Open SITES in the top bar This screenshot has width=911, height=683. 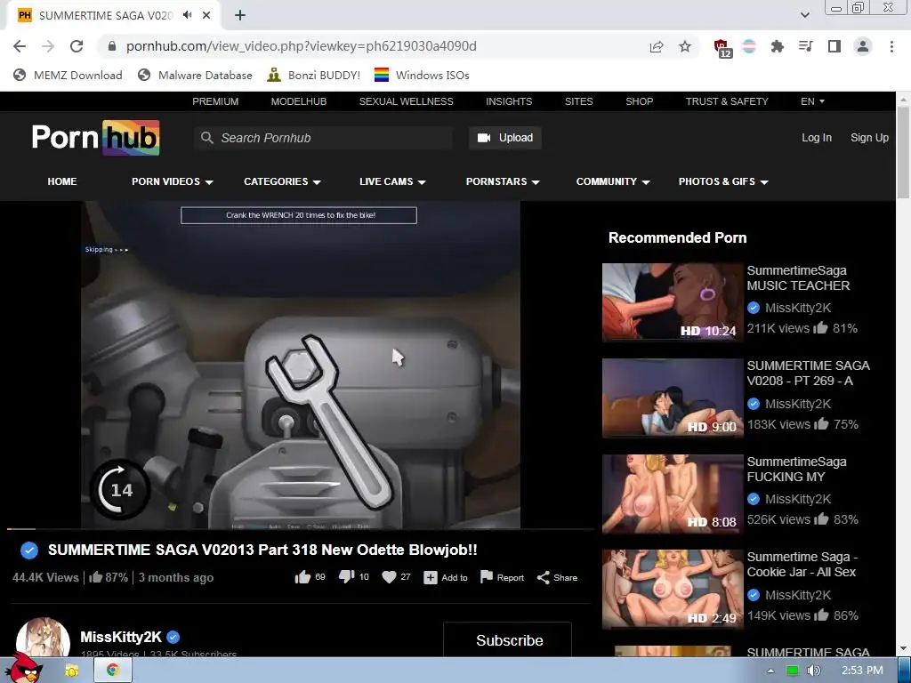pyautogui.click(x=578, y=101)
